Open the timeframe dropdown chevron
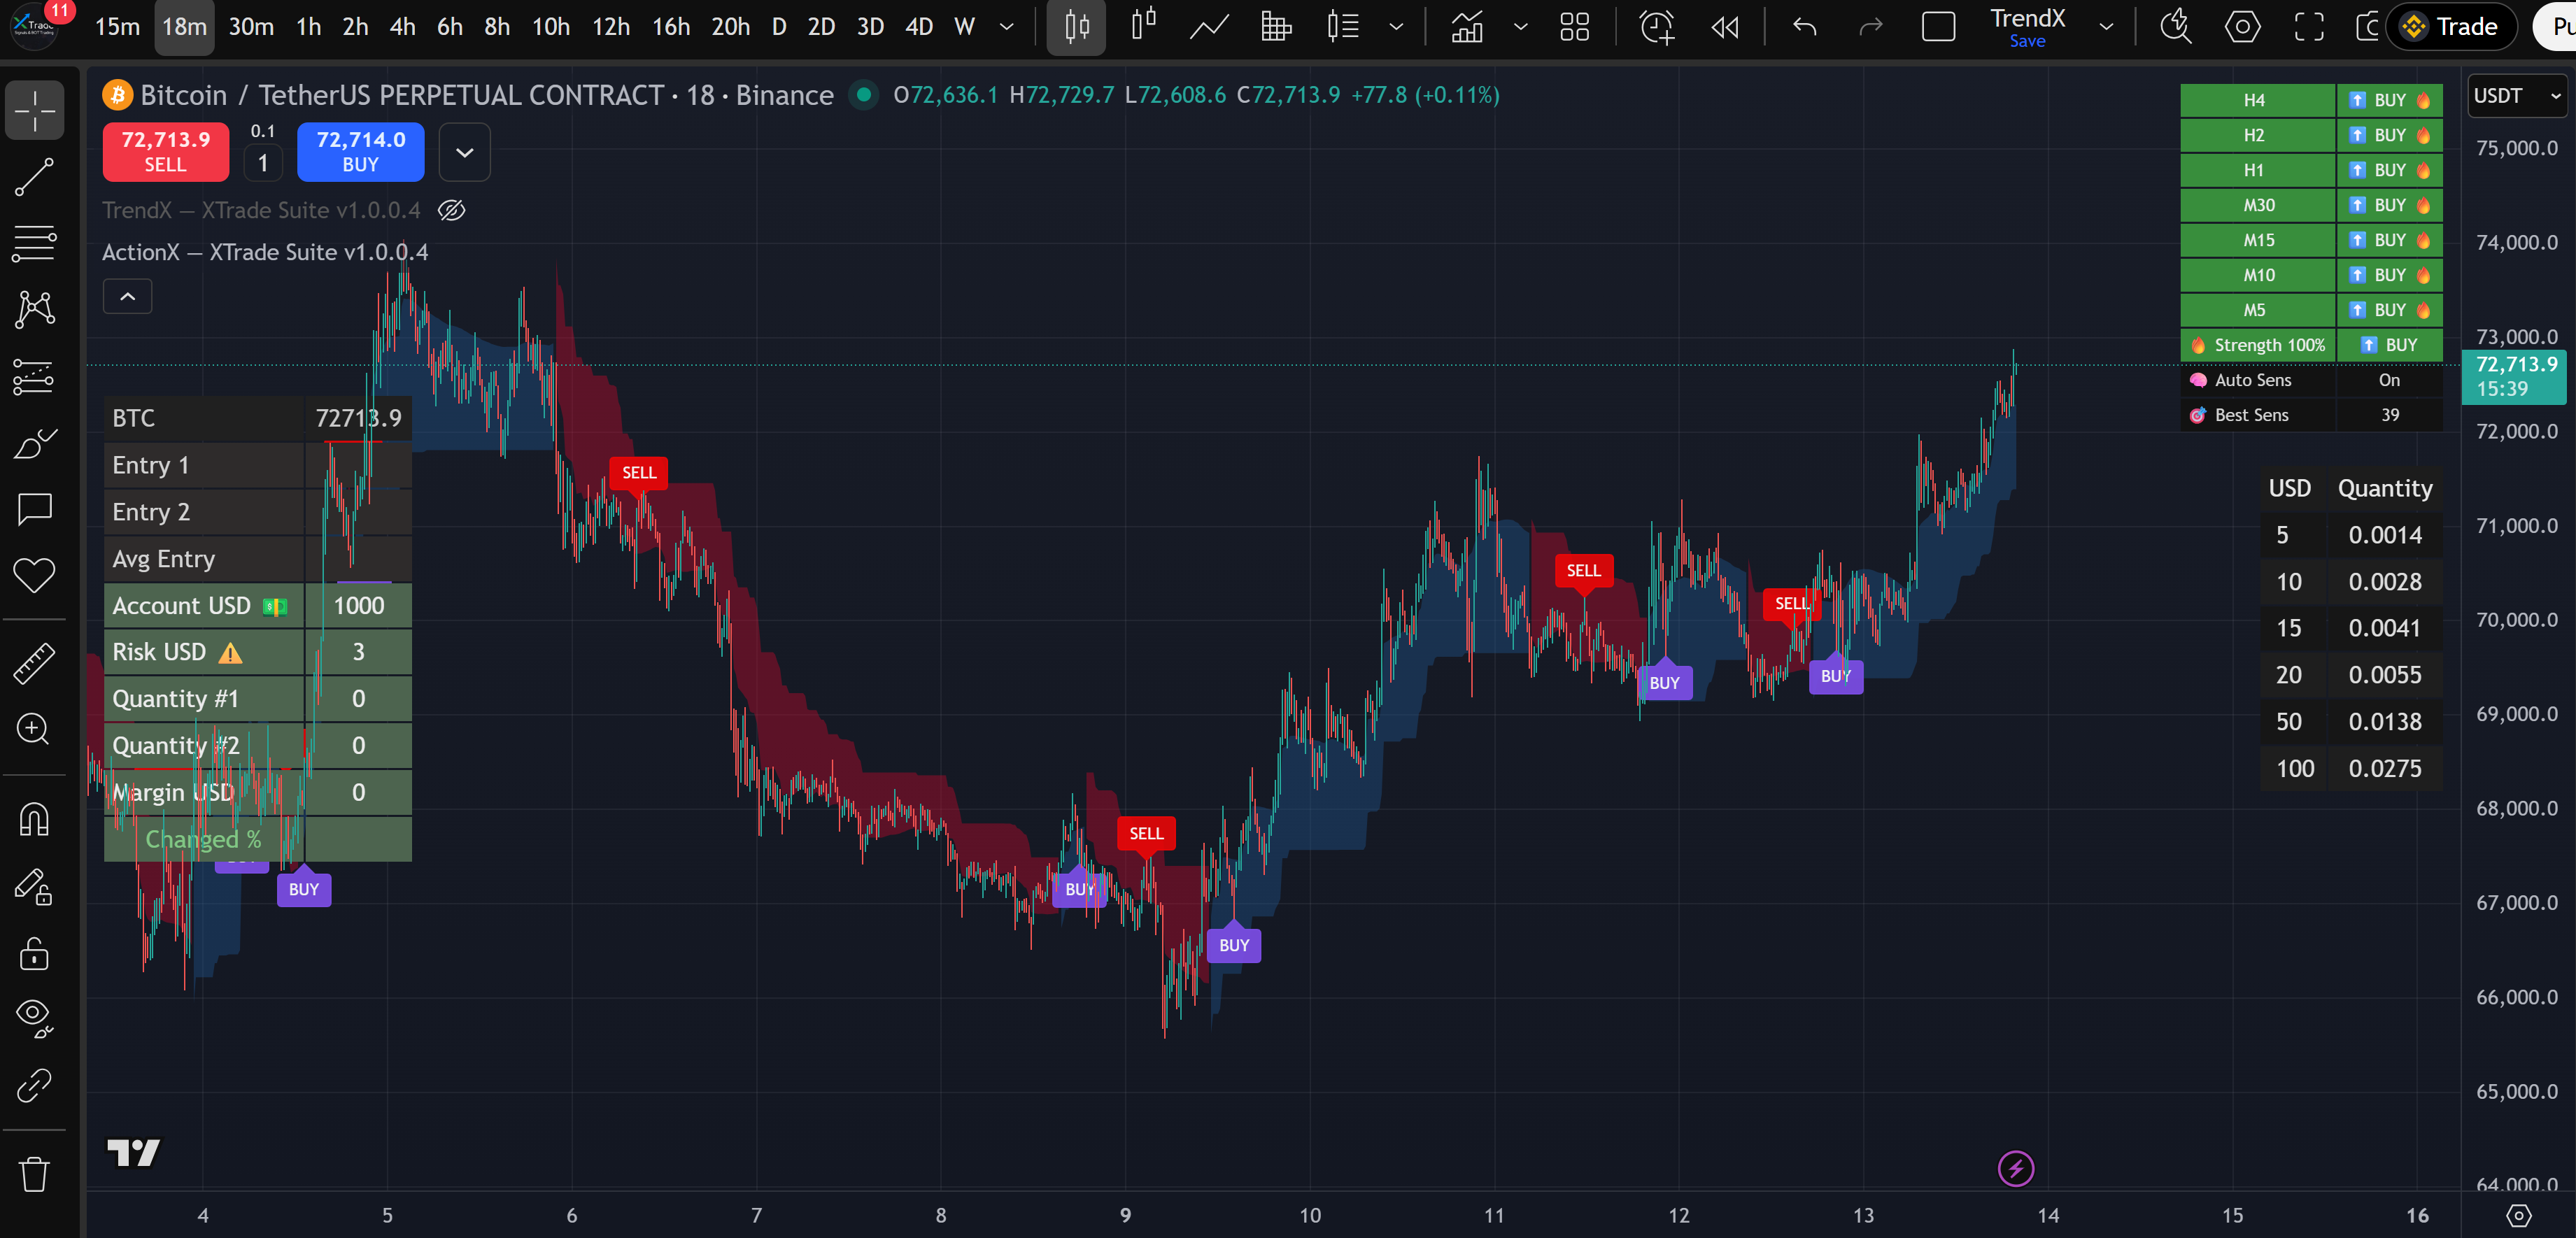The height and width of the screenshot is (1238, 2576). (1005, 27)
